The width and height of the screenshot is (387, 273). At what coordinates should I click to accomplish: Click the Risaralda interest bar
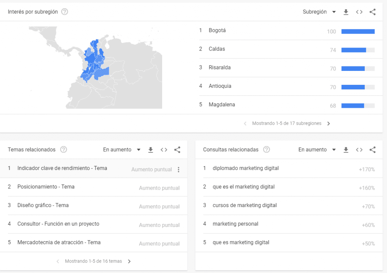358,69
